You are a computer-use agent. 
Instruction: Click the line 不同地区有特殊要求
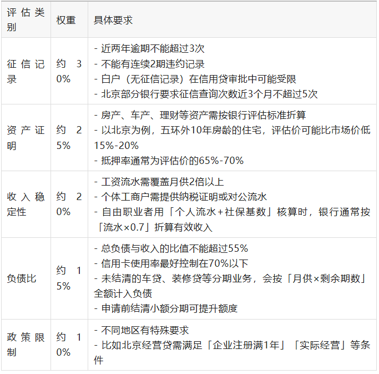tap(142, 330)
